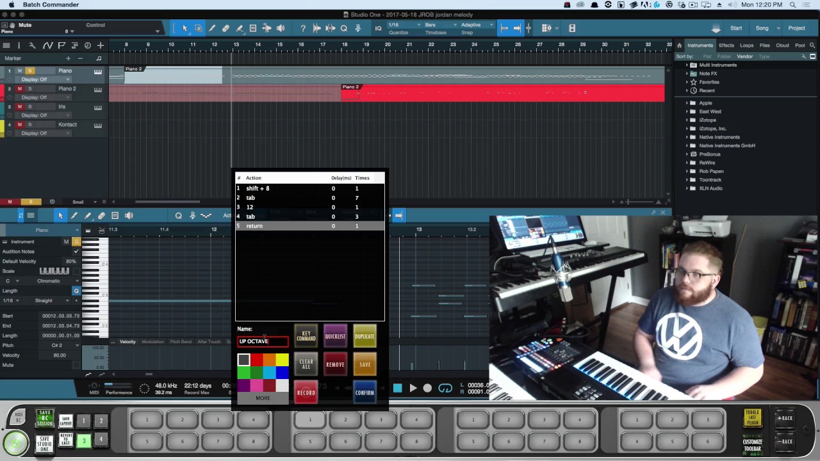This screenshot has width=820, height=461.
Task: Switch to the Pool browser tab
Action: click(800, 45)
